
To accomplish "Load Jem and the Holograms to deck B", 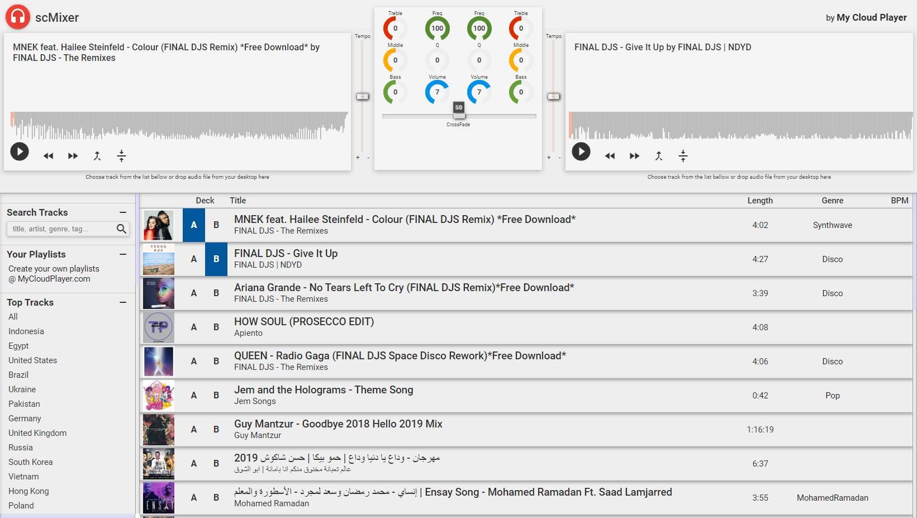I will pos(216,396).
